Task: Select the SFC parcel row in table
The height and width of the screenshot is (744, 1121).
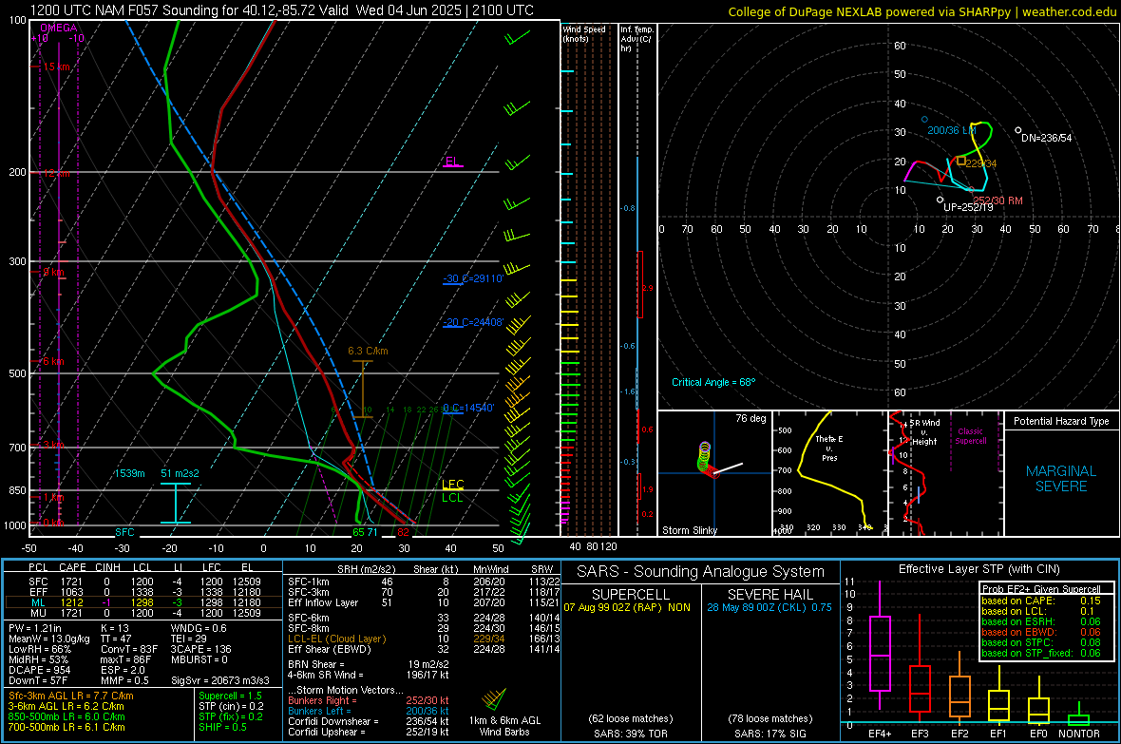Action: point(142,582)
